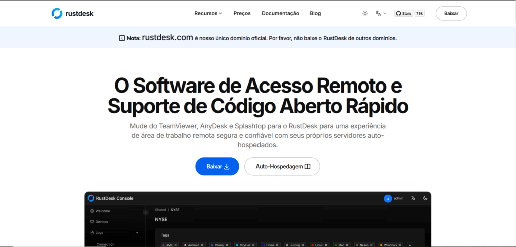Go to the Blog page
This screenshot has height=247, width=516.
pyautogui.click(x=315, y=13)
